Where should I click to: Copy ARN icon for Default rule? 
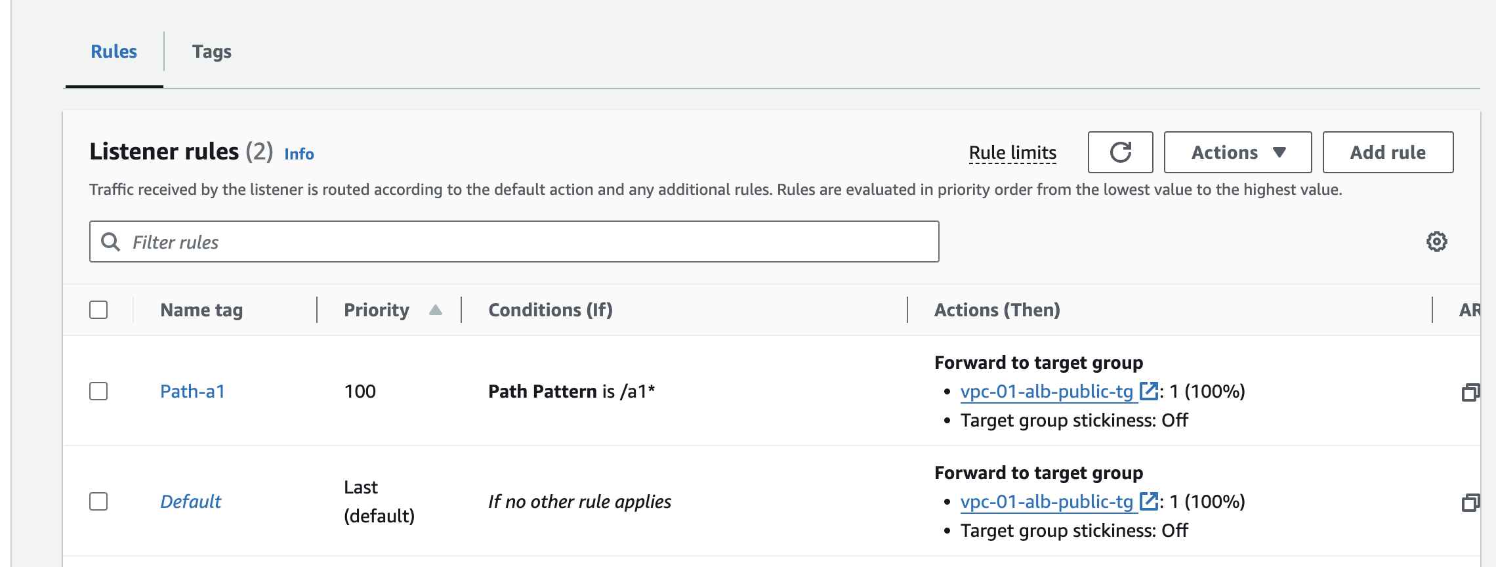(1470, 503)
